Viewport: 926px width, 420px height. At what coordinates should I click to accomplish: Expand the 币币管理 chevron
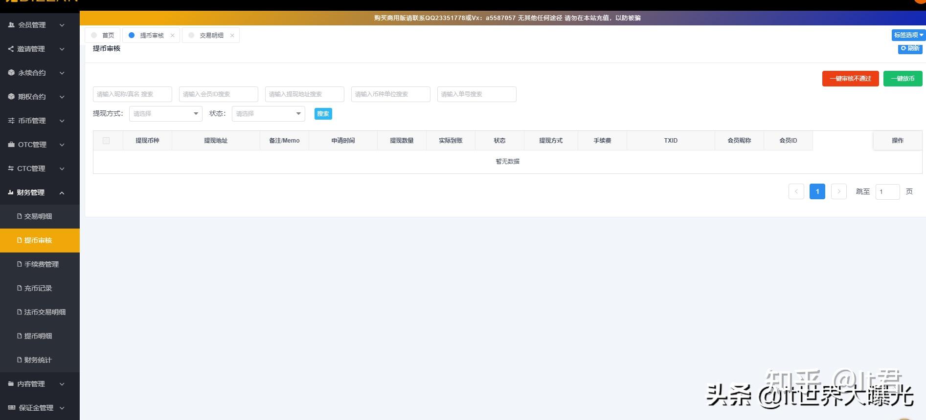62,121
